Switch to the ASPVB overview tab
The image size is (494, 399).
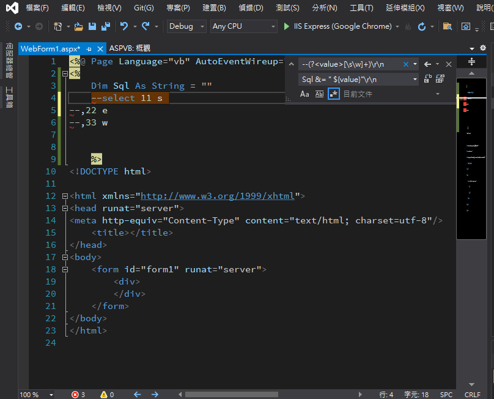pyautogui.click(x=129, y=48)
